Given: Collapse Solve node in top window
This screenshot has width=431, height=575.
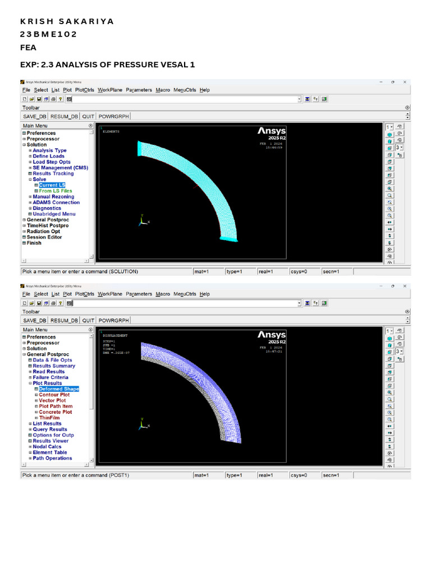Looking at the screenshot, I should pos(30,179).
